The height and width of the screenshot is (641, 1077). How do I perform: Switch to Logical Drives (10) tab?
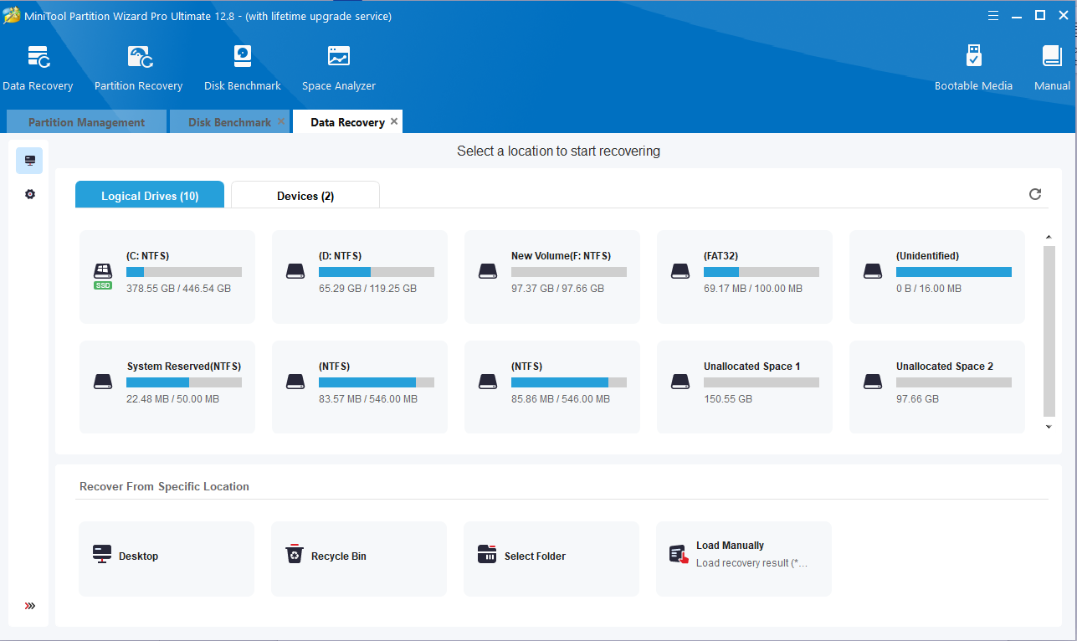[x=150, y=196]
